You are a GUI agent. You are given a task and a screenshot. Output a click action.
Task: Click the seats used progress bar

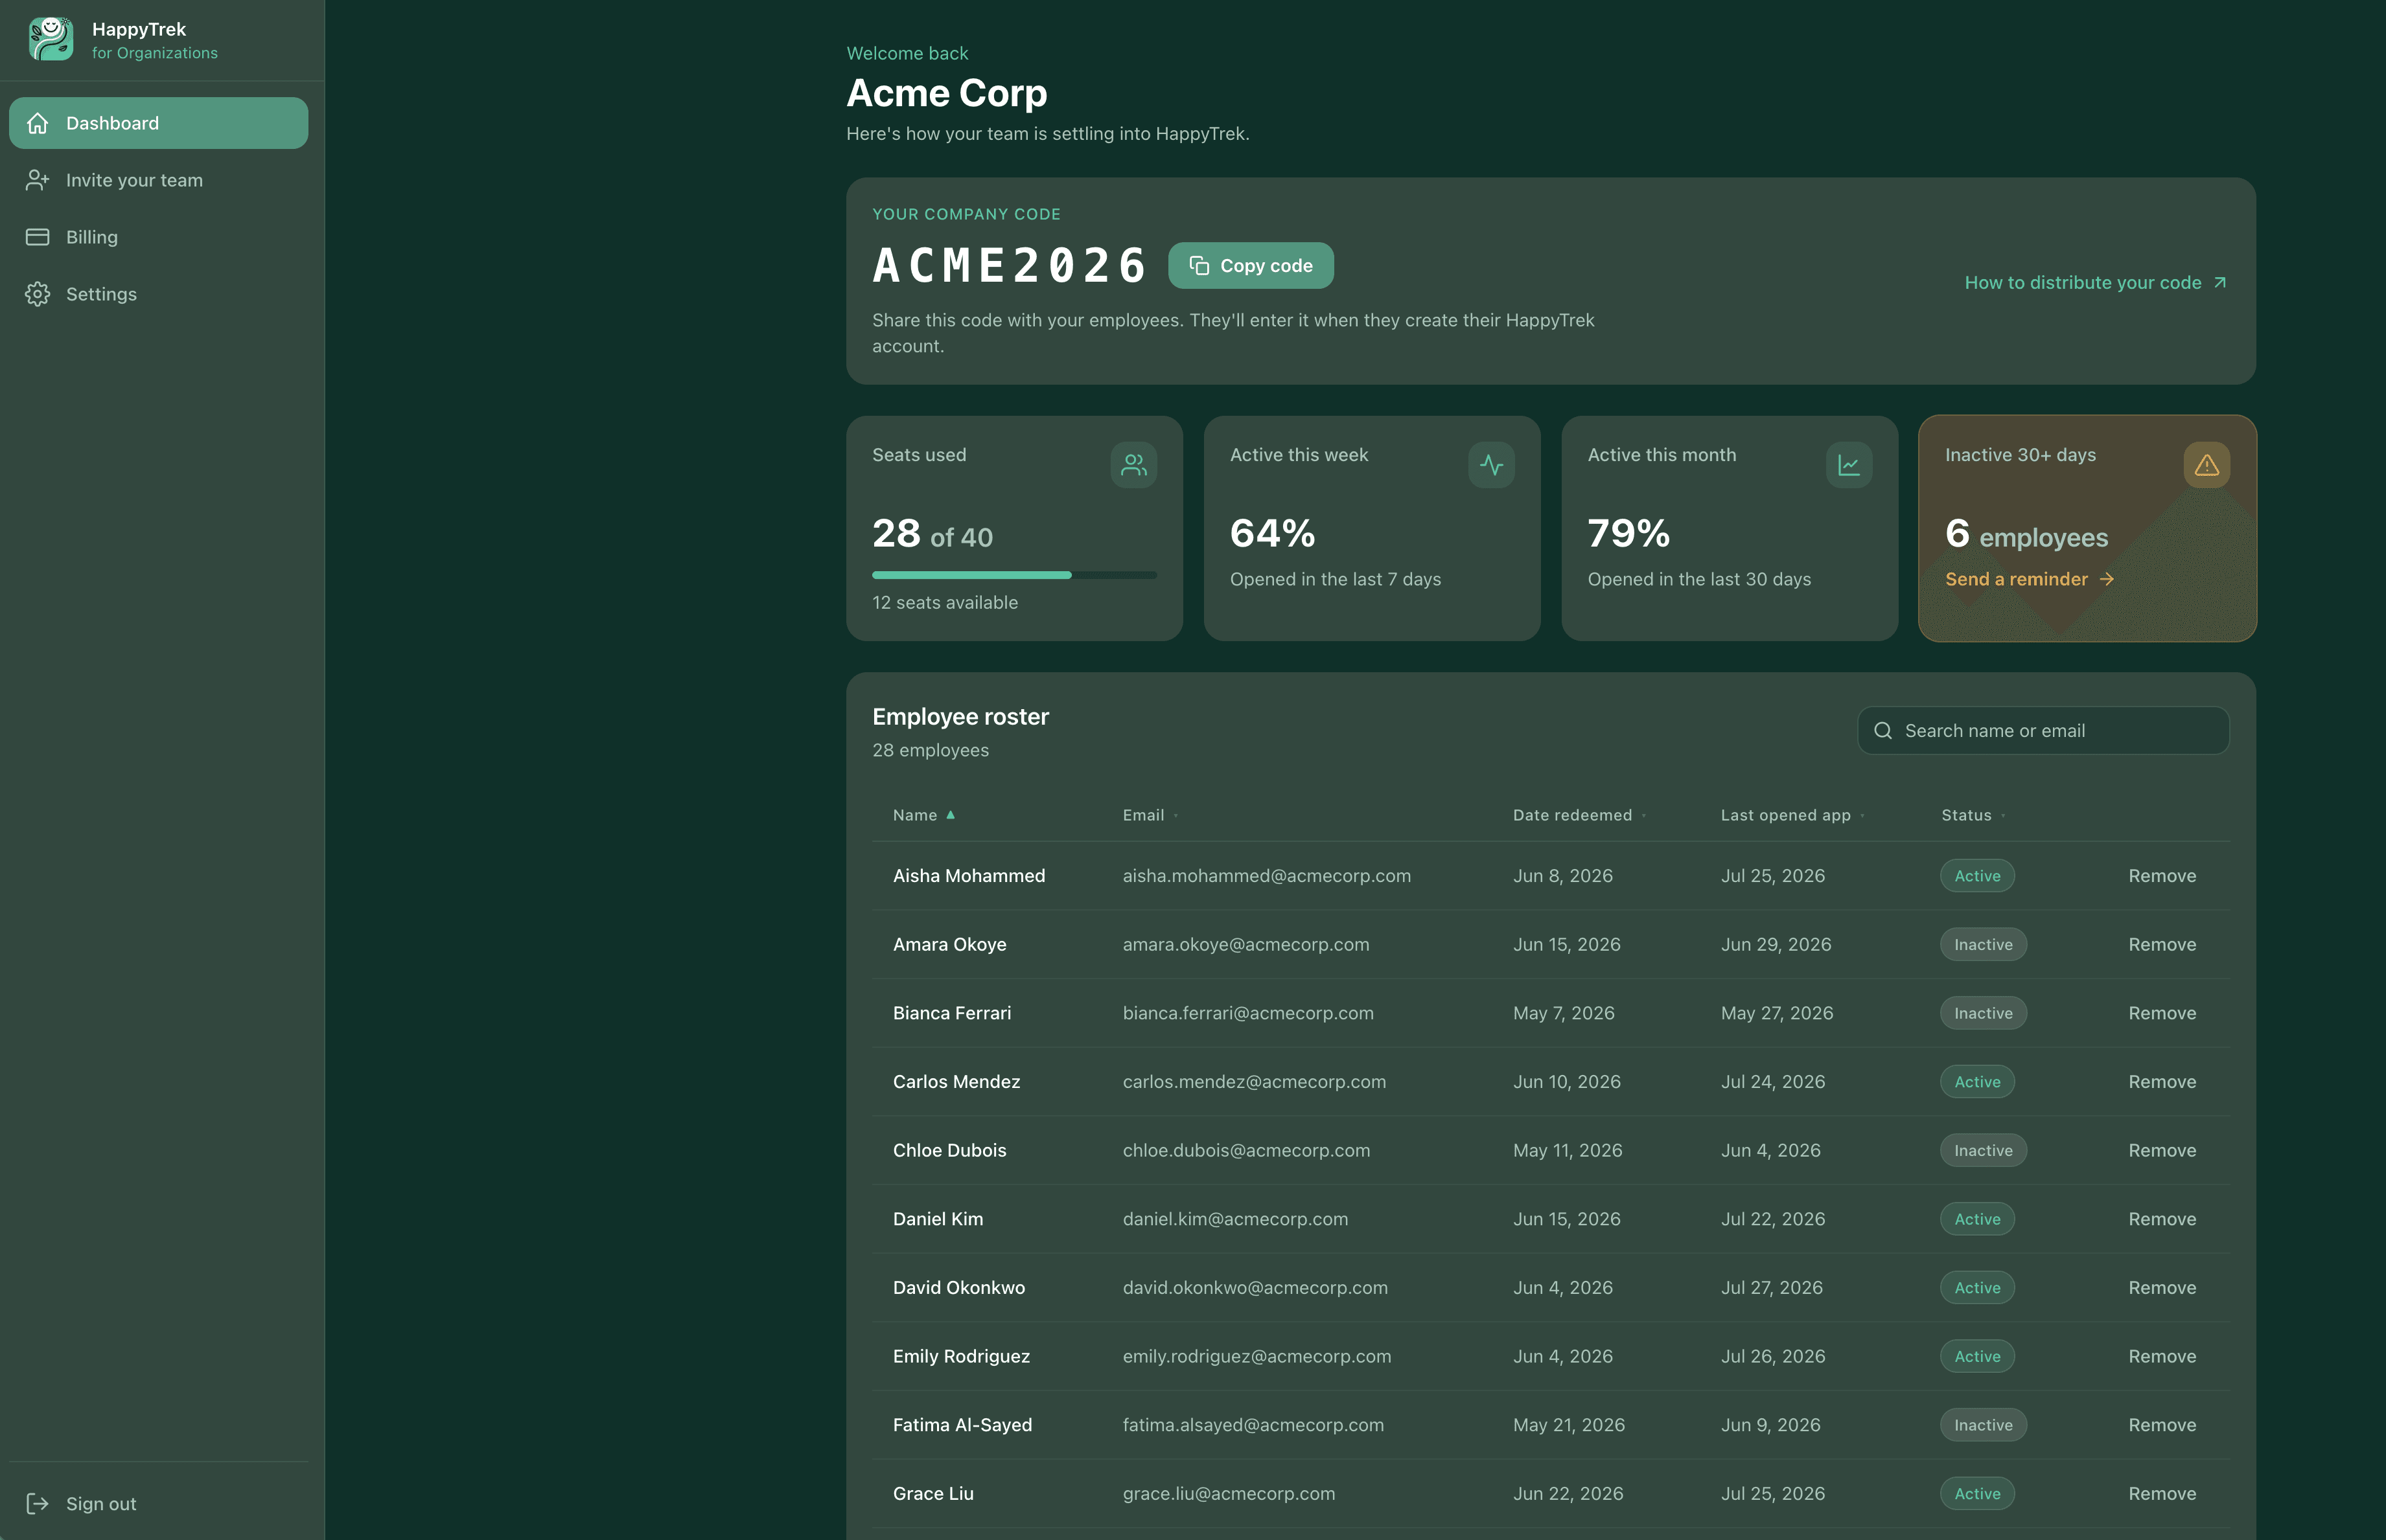click(x=1014, y=575)
